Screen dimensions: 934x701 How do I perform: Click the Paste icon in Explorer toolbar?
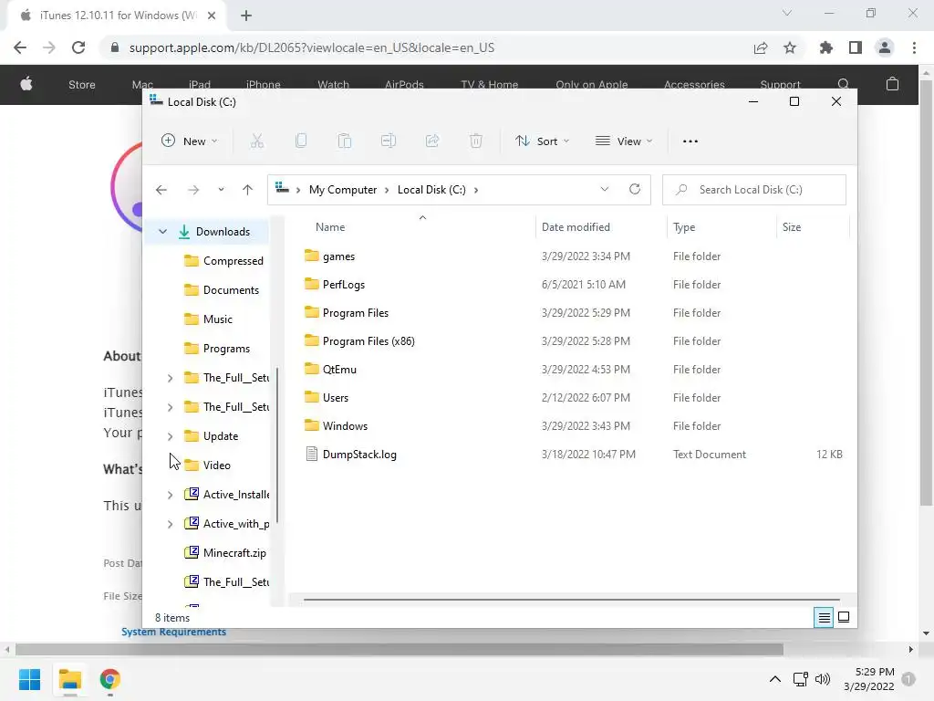pos(344,141)
